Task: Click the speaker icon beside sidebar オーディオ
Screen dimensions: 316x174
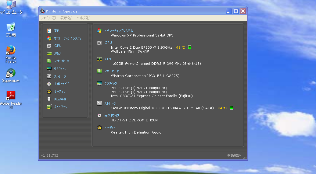Action: [x=49, y=92]
